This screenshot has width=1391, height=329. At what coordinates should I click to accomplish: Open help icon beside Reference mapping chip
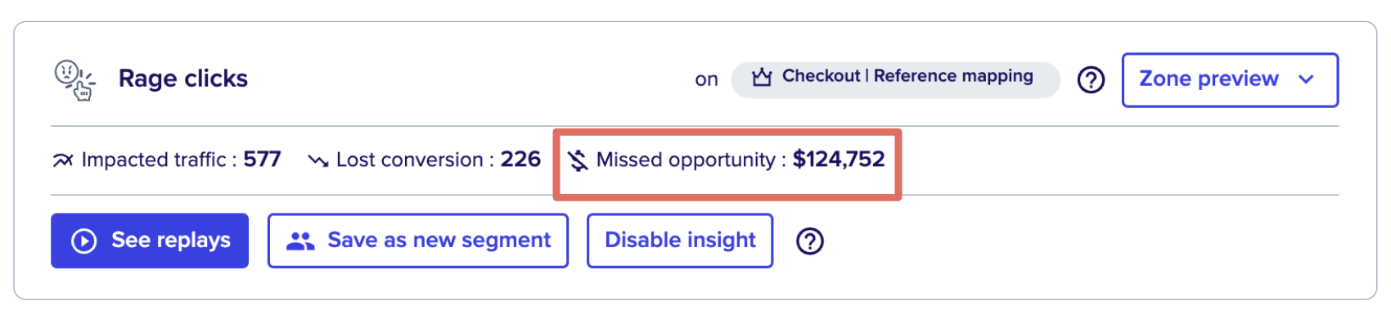click(1091, 80)
